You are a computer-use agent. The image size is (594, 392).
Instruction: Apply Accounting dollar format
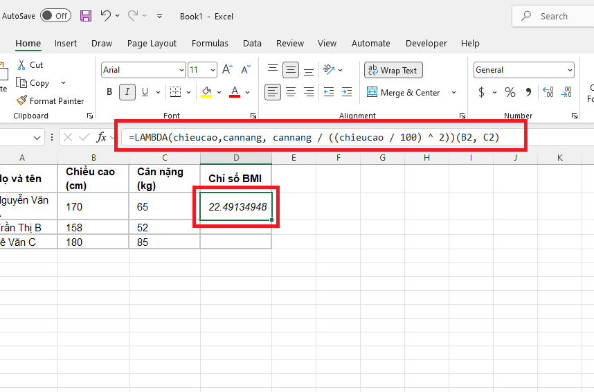481,92
